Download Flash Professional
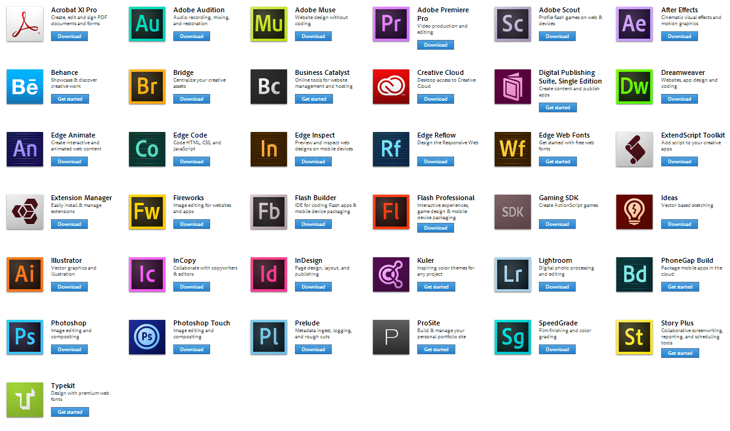 [x=435, y=228]
